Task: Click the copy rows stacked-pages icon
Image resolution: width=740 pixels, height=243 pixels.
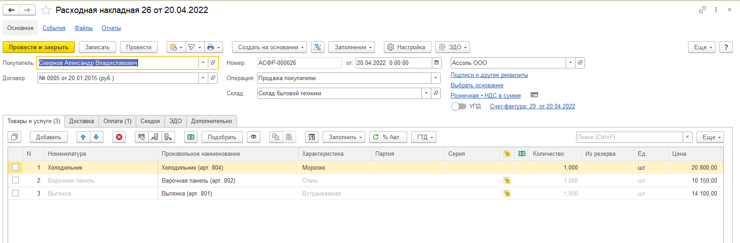Action: pos(15,137)
